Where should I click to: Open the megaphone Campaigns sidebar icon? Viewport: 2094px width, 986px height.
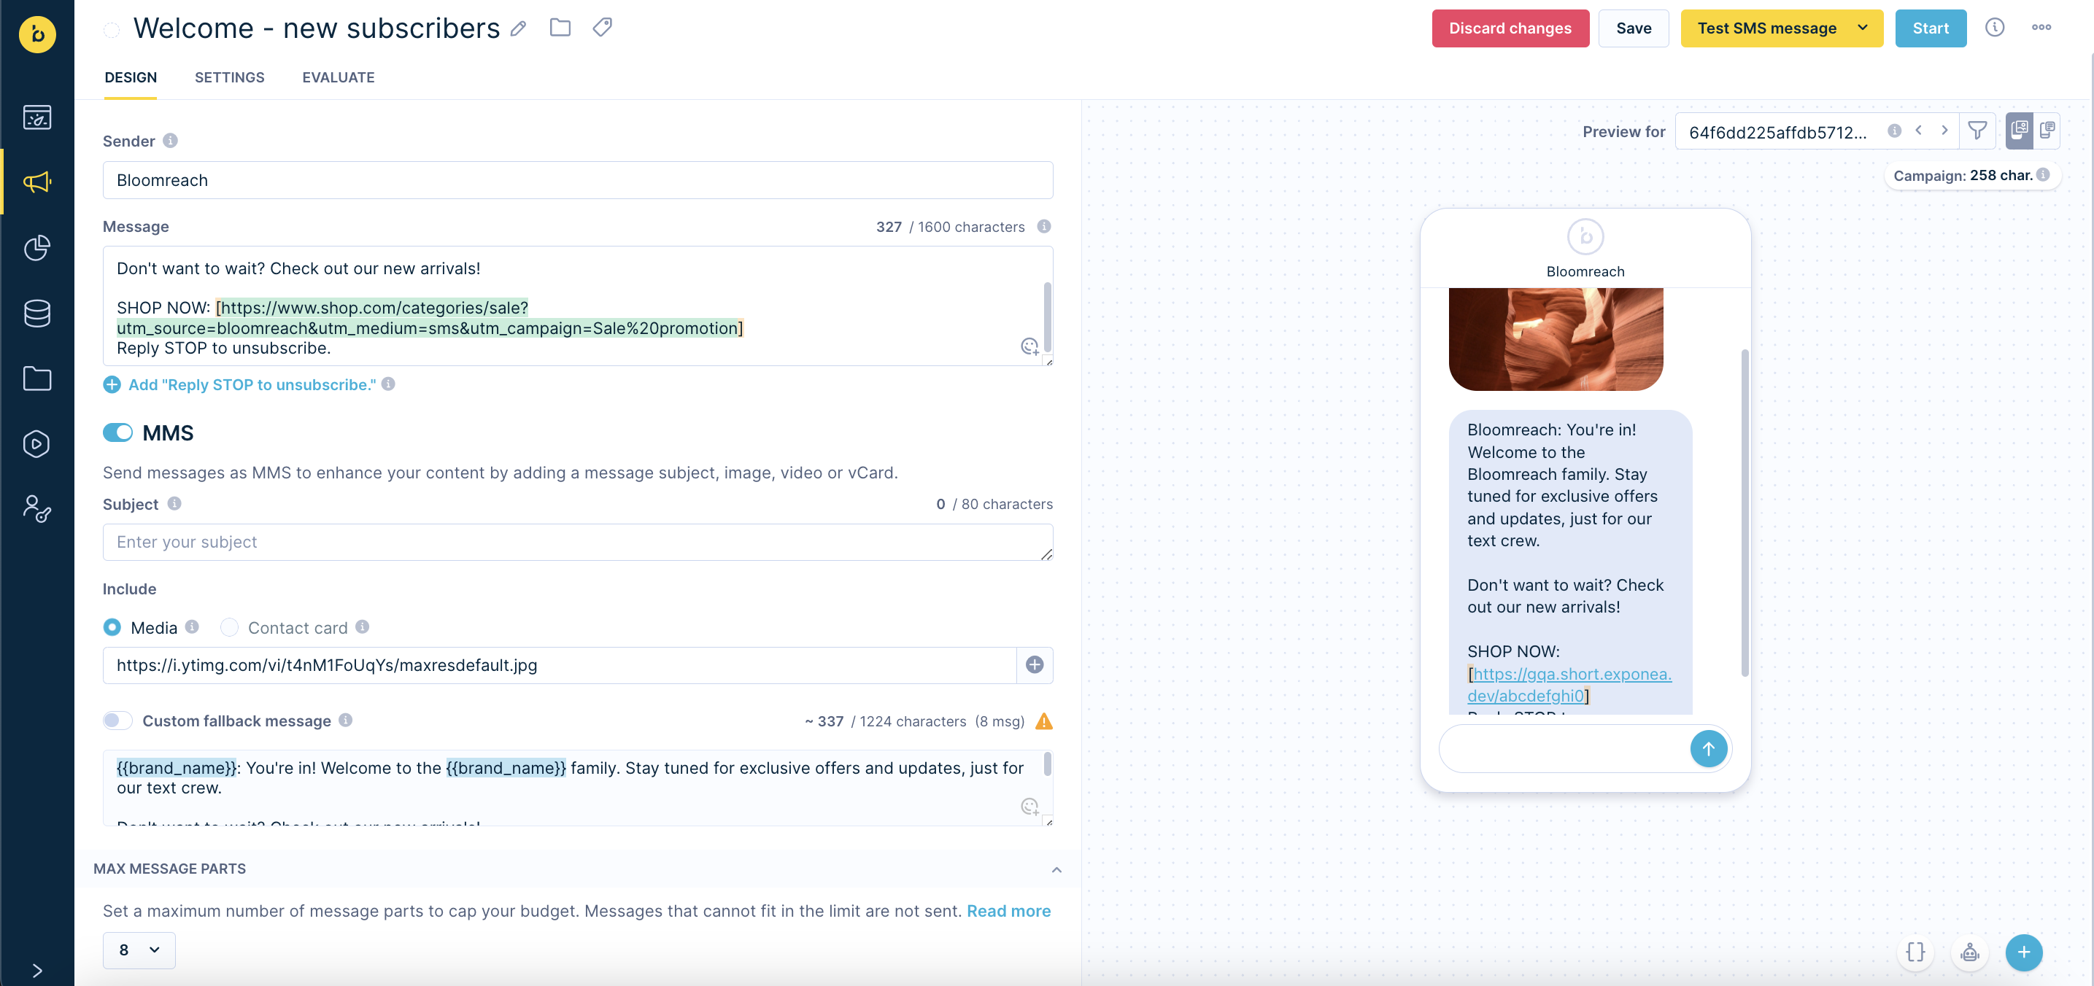click(36, 182)
